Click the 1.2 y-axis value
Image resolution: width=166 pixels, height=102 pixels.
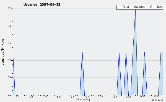click(9, 43)
